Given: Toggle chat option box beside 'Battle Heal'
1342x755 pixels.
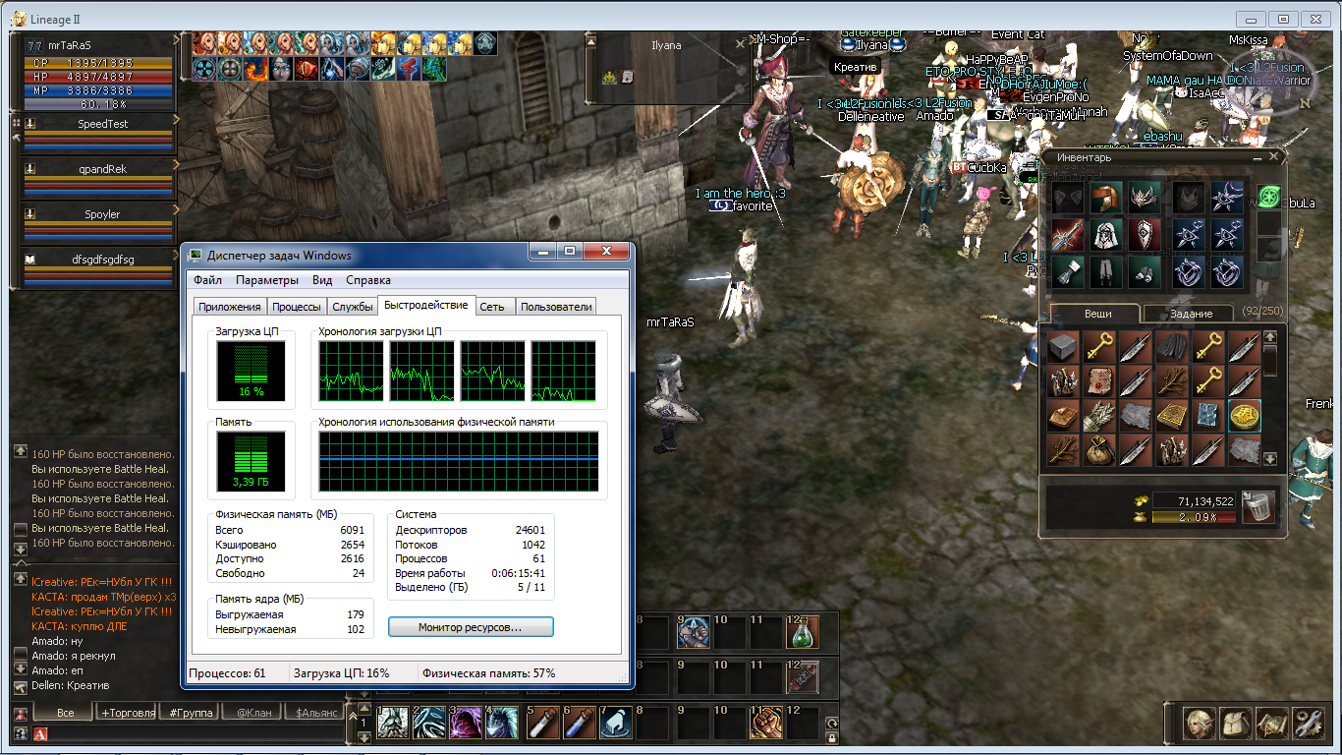Looking at the screenshot, I should [21, 528].
